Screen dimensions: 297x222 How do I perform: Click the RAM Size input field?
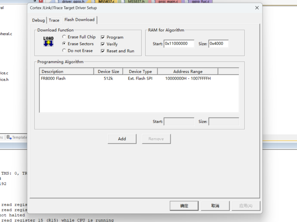[218, 44]
